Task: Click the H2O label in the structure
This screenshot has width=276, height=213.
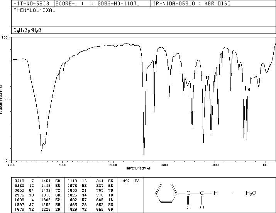Action: coord(251,193)
